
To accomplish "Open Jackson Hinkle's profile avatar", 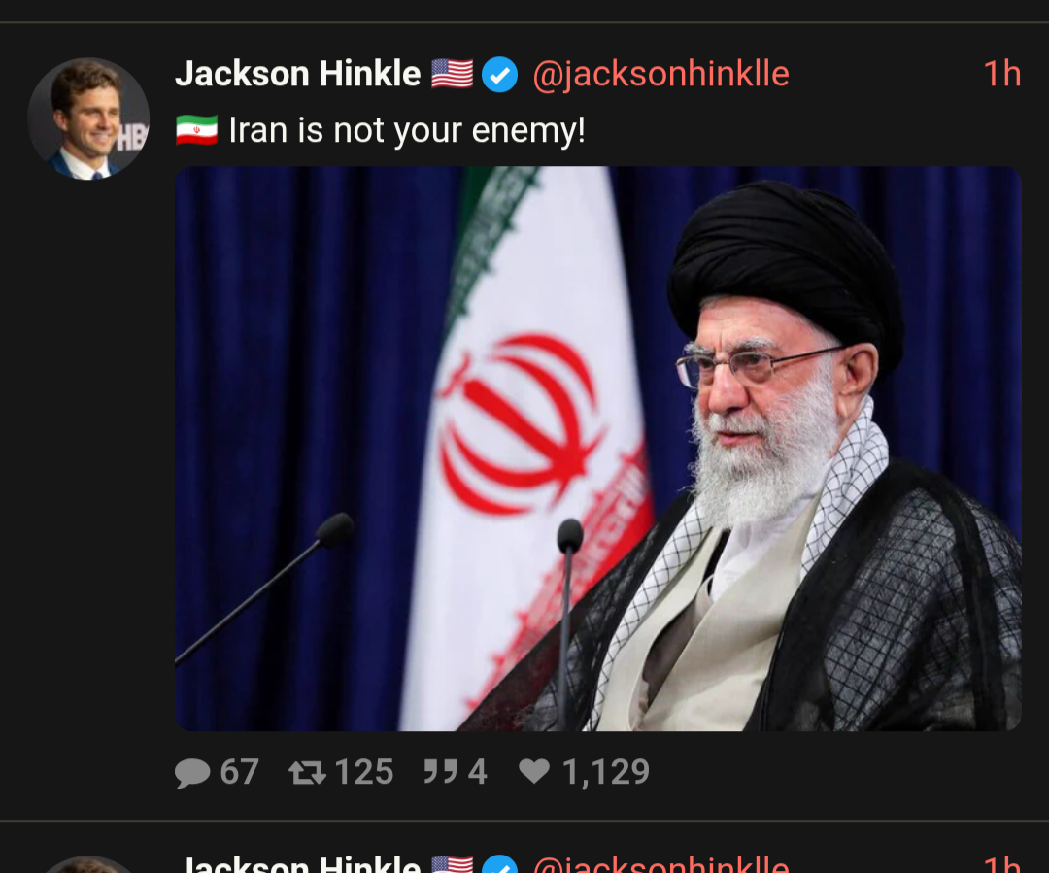I will [x=88, y=118].
